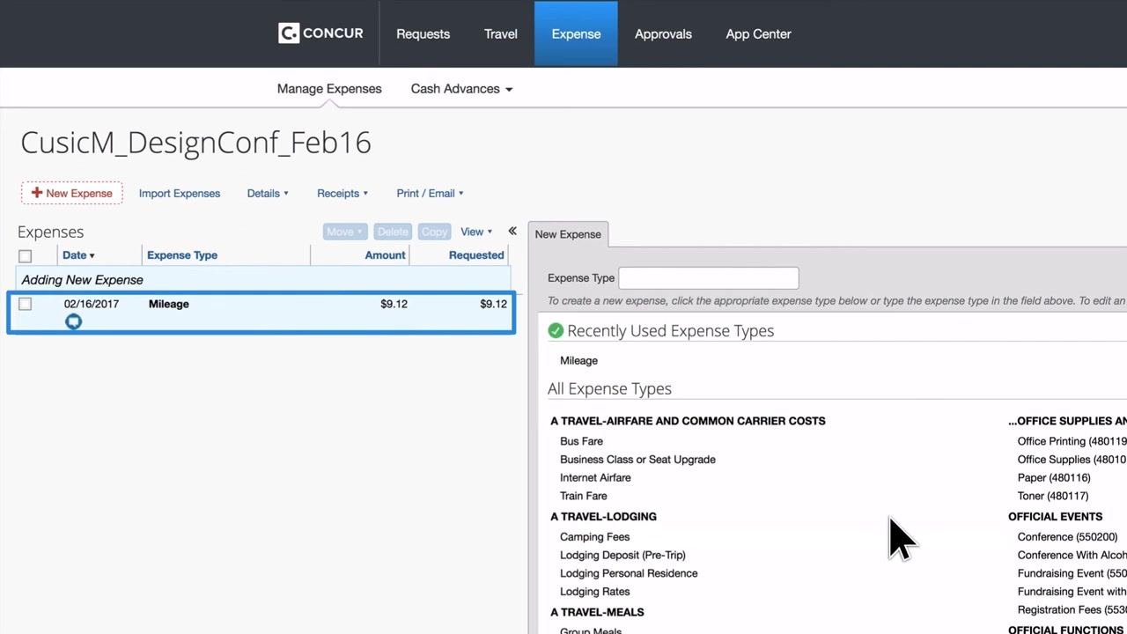Open the Details dropdown menu

(x=268, y=193)
